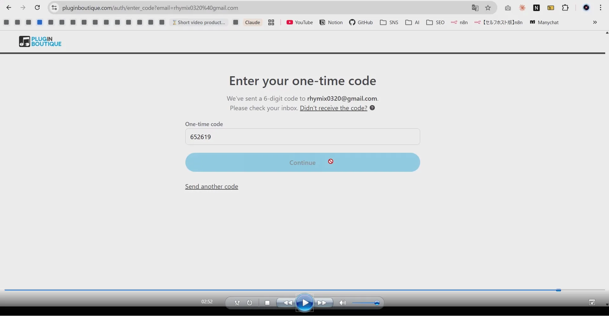Open the browser Extensions puzzle icon
This screenshot has width=609, height=316.
click(x=565, y=8)
